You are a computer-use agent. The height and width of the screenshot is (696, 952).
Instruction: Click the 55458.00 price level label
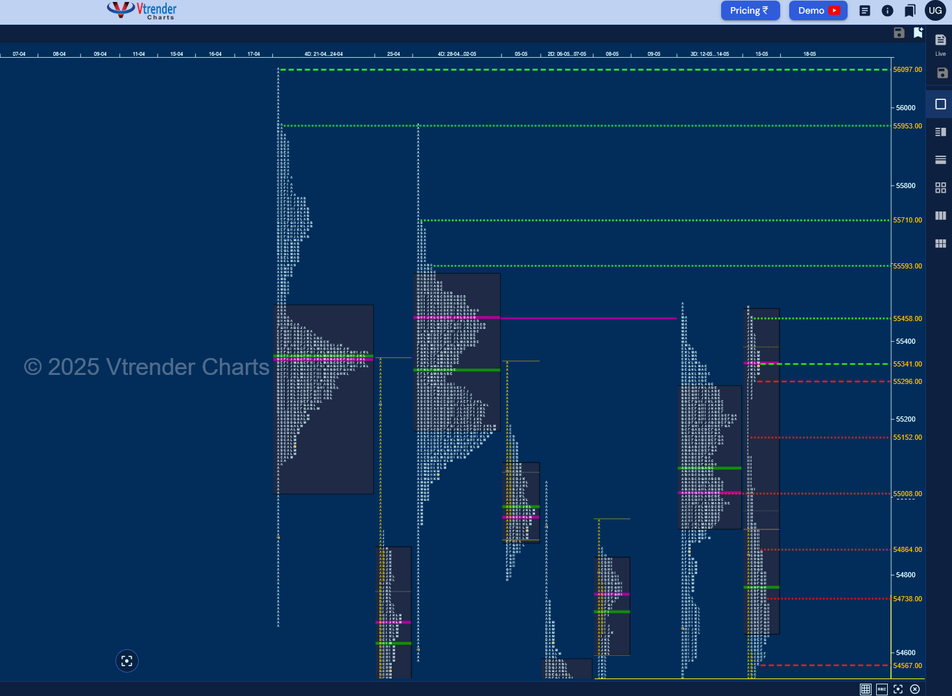(907, 318)
